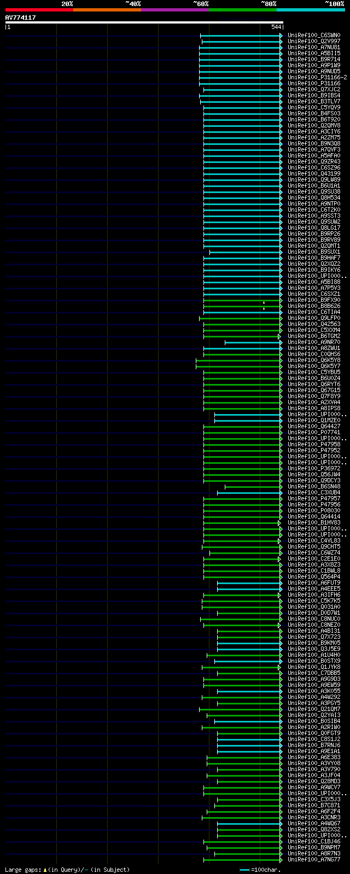Click the UniRef100_D0D7W1 label
This screenshot has width=350, height=874.
(314, 613)
